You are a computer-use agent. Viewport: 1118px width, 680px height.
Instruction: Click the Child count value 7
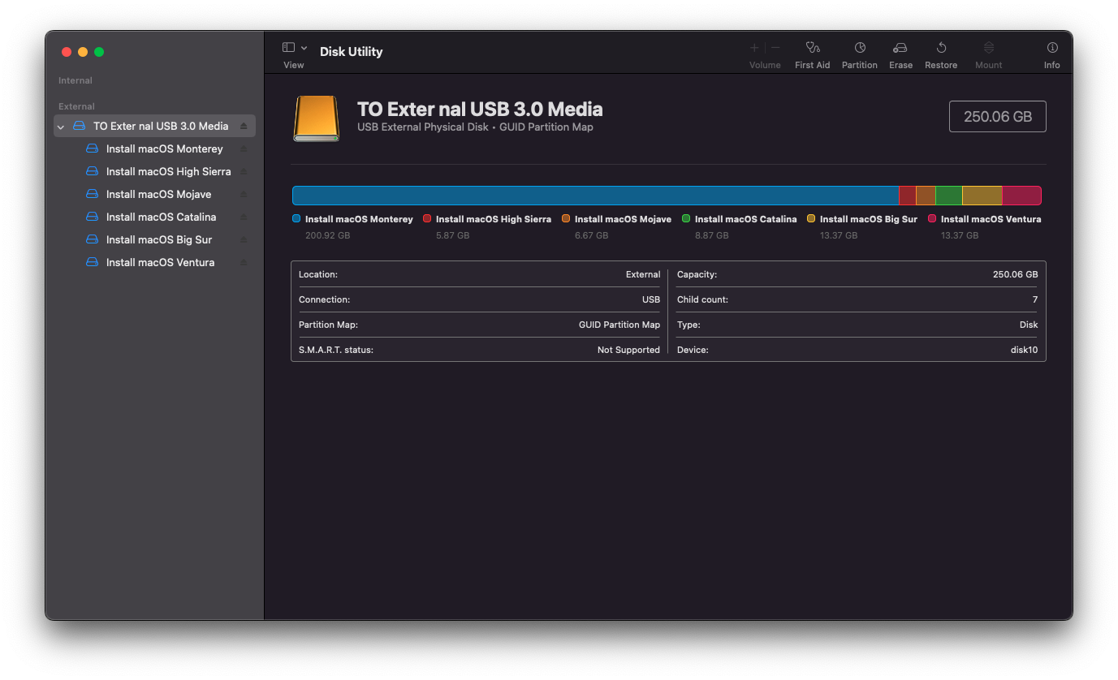pyautogui.click(x=1035, y=299)
